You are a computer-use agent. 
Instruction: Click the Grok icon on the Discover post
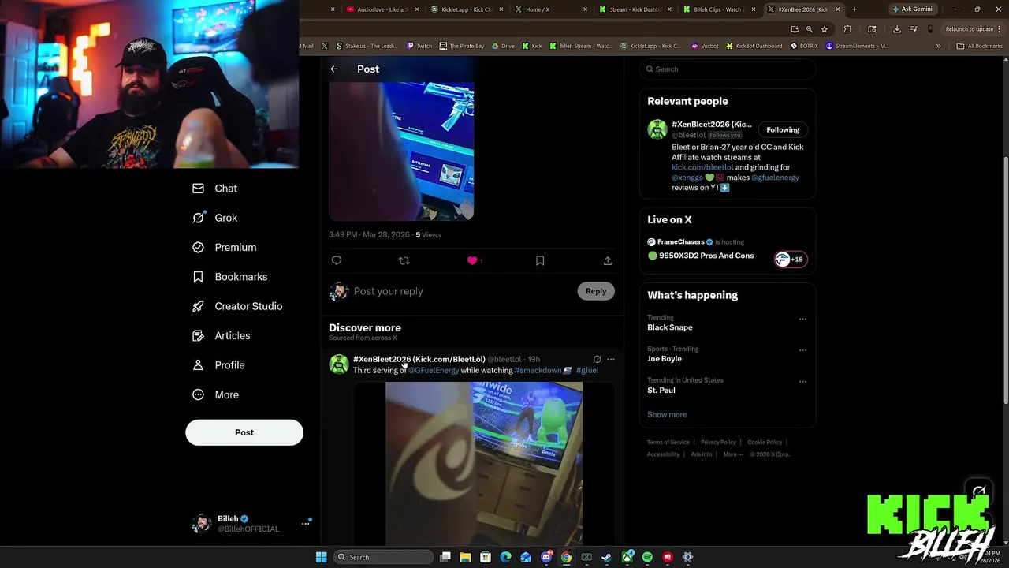[x=597, y=359]
